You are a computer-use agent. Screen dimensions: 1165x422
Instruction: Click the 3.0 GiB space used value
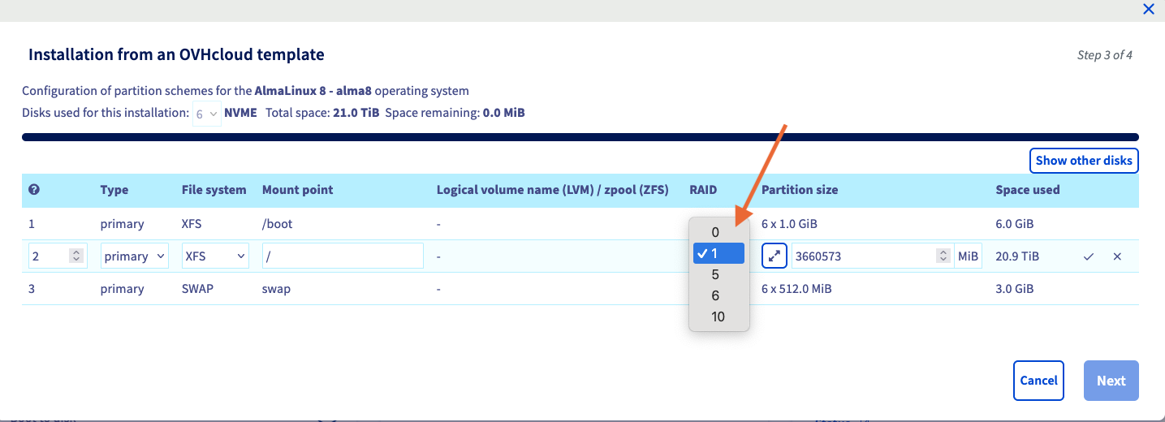coord(1015,289)
